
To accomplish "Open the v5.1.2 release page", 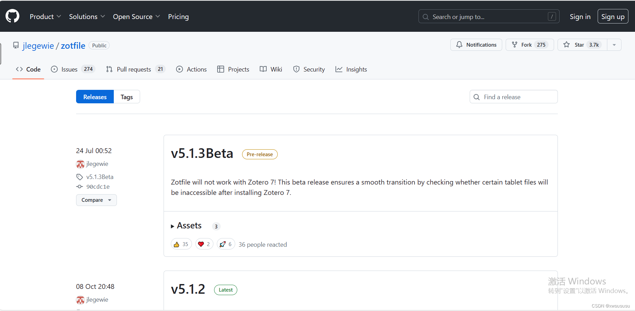I will pos(188,289).
